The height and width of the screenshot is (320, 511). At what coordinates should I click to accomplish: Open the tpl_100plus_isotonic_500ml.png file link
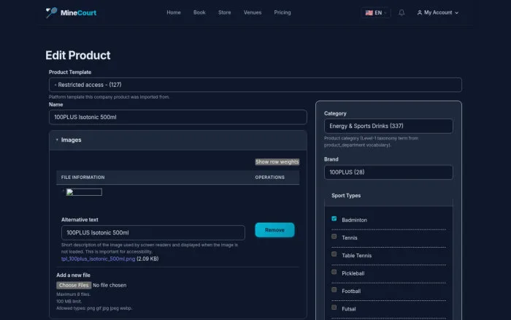coord(98,259)
